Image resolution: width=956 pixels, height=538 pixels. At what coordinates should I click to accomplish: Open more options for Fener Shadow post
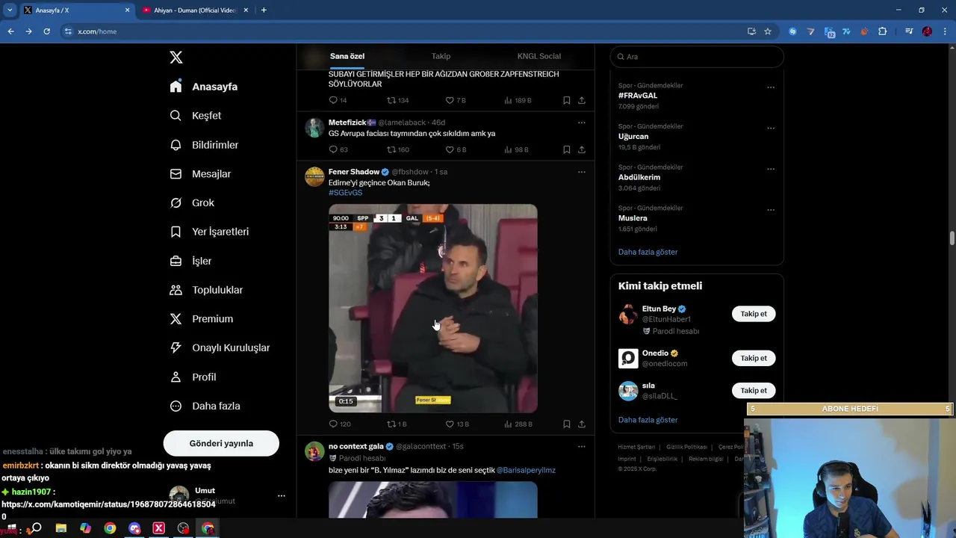[x=581, y=172]
